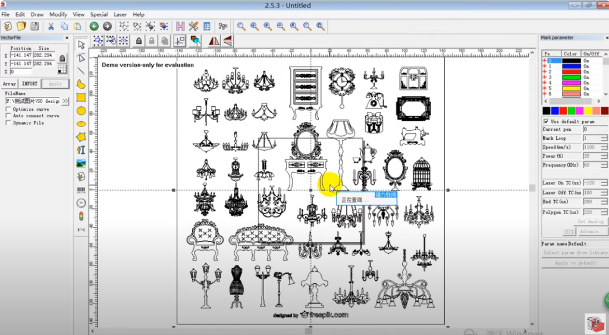Open the Modify menu
Viewport: 609px width, 335px height.
pos(58,14)
